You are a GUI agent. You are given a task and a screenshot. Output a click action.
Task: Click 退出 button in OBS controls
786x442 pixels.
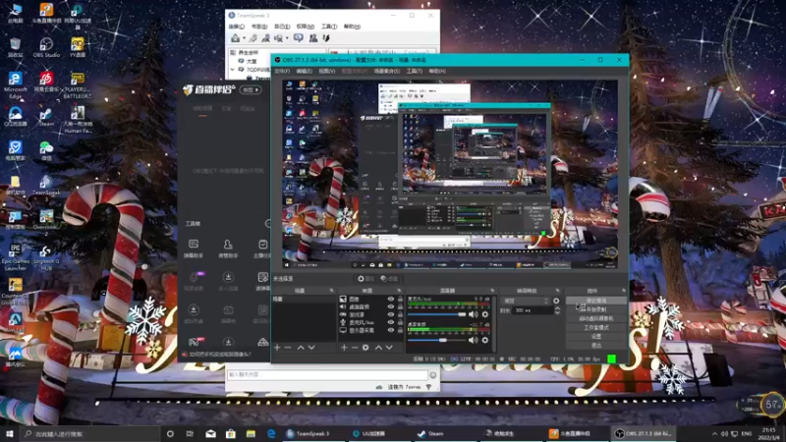tap(596, 346)
